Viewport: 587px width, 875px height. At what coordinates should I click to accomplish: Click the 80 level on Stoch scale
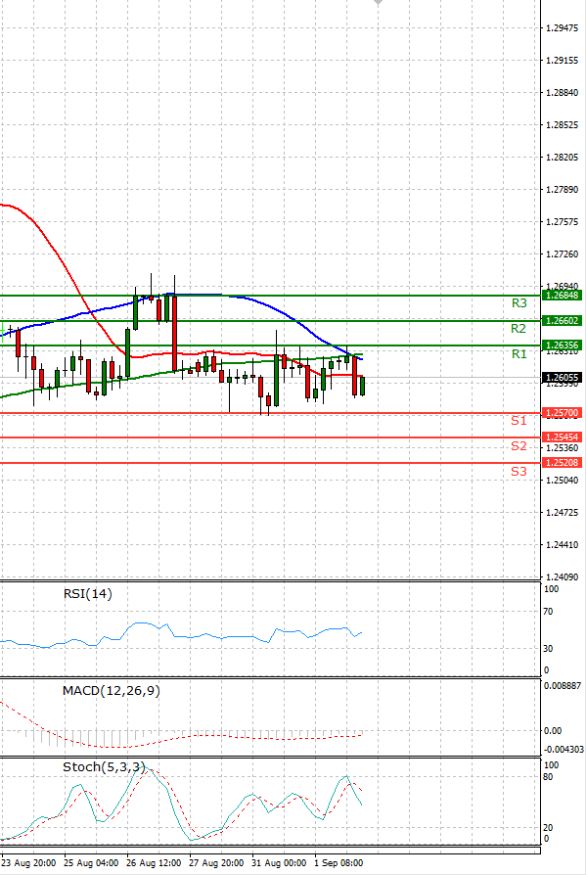pyautogui.click(x=548, y=777)
